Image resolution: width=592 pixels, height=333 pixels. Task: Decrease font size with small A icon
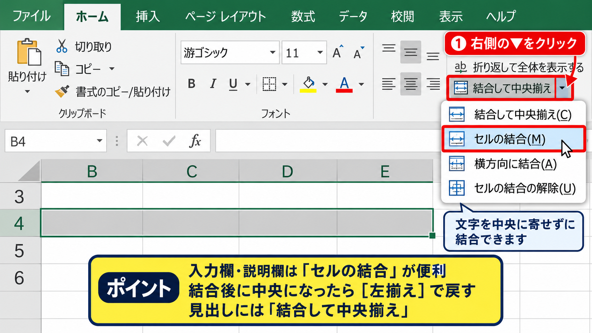359,52
